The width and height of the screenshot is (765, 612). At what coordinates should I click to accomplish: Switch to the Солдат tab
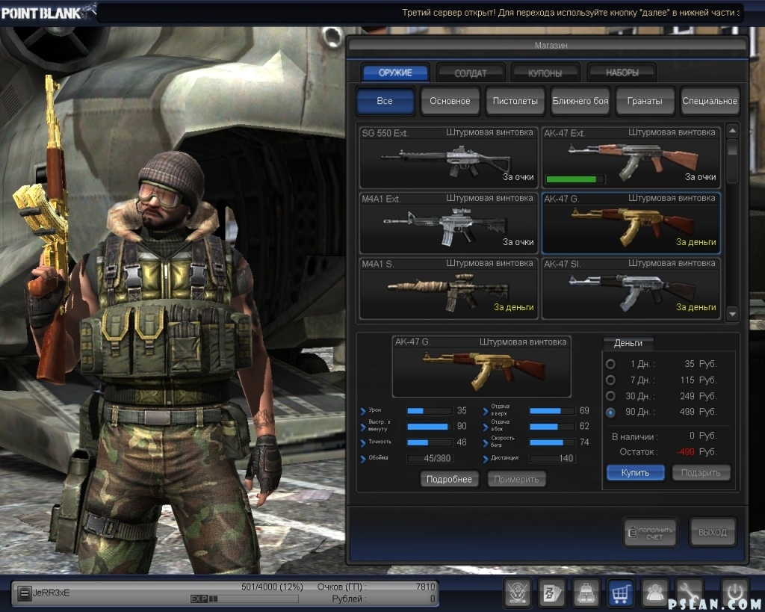(x=470, y=73)
